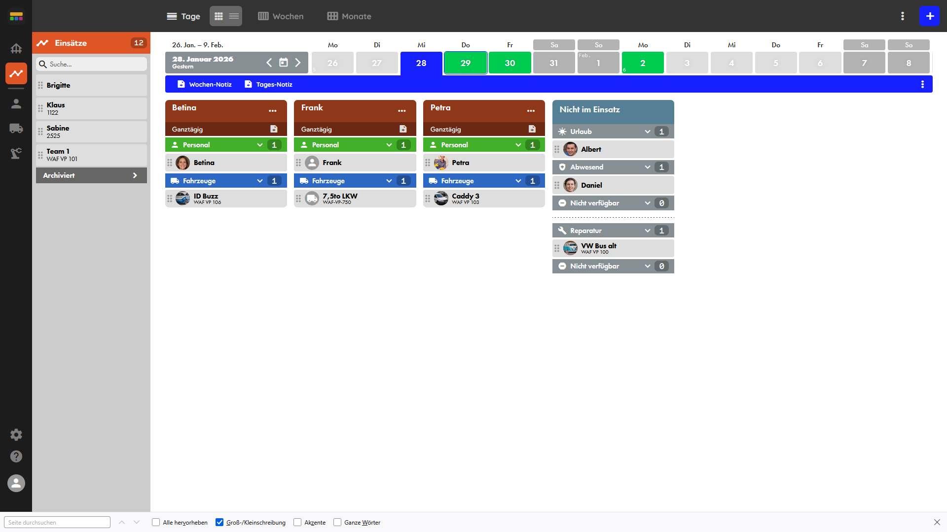Check the Ganze Wörter option

[337, 522]
